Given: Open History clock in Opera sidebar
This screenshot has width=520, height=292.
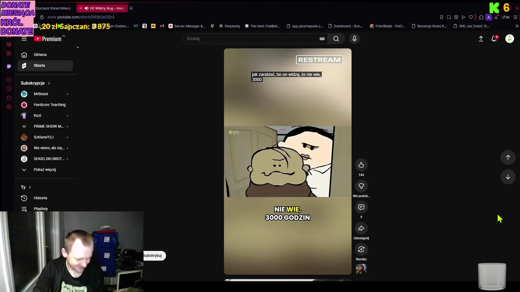Looking at the screenshot, I should point(9,89).
